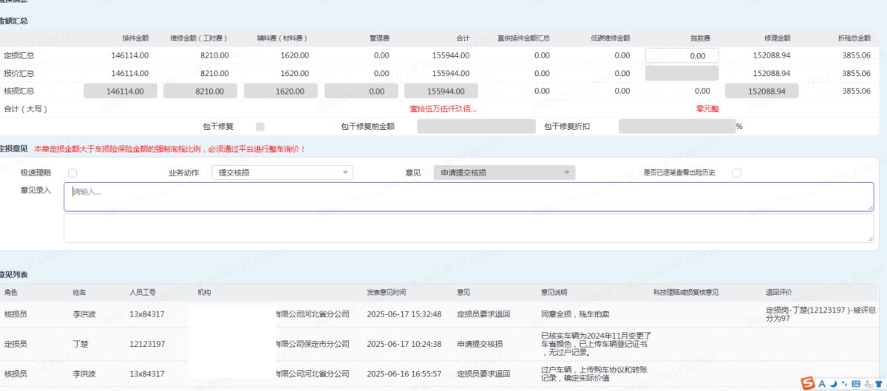The image size is (887, 391).
Task: Check the 是否已逐笔查看出险历史 box
Action: coord(736,173)
